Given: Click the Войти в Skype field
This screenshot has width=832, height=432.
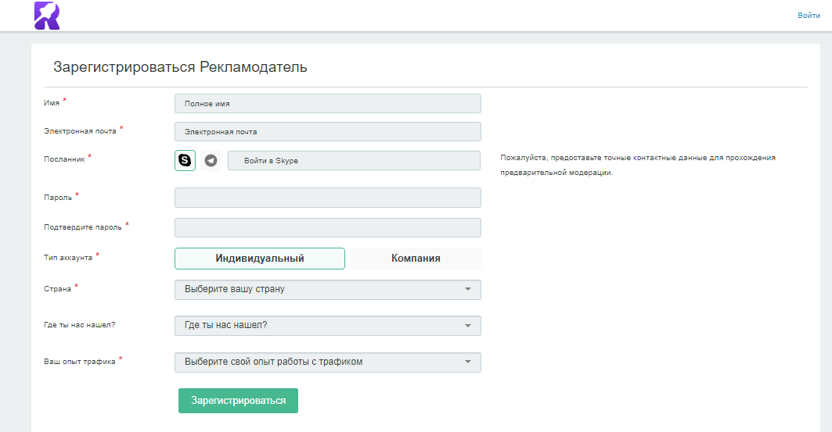Looking at the screenshot, I should point(354,160).
